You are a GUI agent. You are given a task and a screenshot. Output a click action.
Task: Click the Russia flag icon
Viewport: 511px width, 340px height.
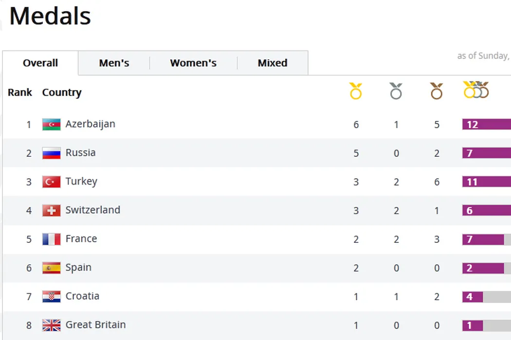pos(51,153)
